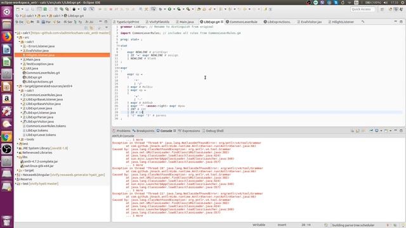The image size is (406, 228).
Task: Collapse the calc1 project tree node
Action: click(16, 33)
